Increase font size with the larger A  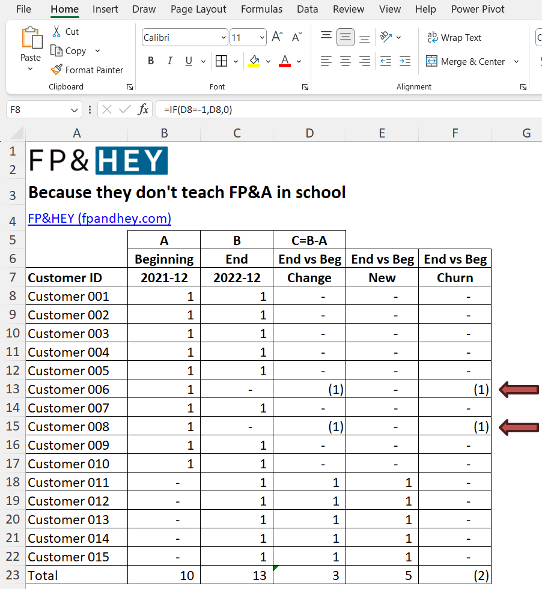coord(278,37)
